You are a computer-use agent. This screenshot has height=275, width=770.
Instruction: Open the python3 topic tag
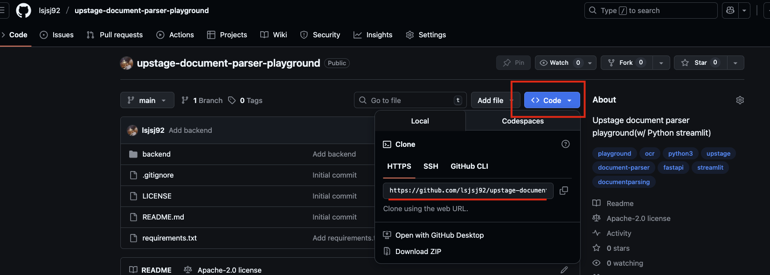tap(680, 154)
